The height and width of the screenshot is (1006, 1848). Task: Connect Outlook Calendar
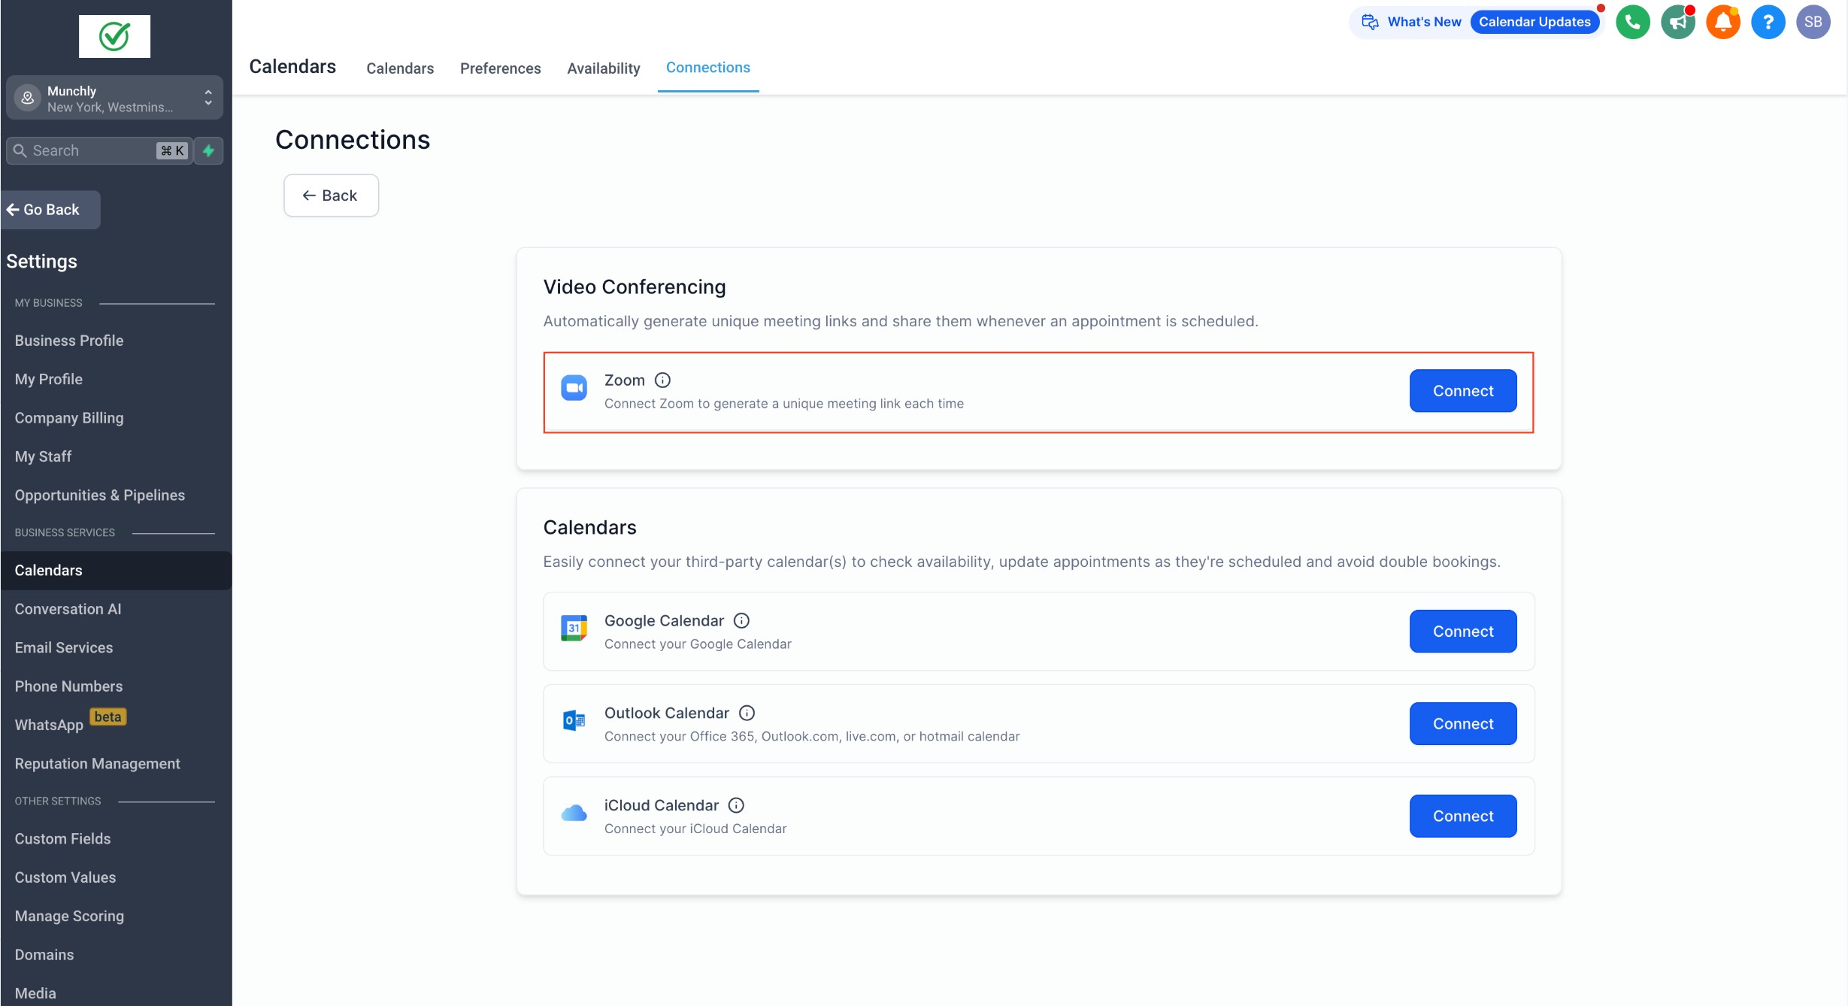point(1462,724)
